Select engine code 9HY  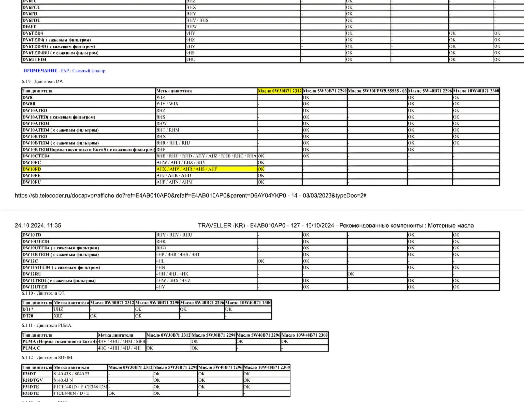point(191,33)
